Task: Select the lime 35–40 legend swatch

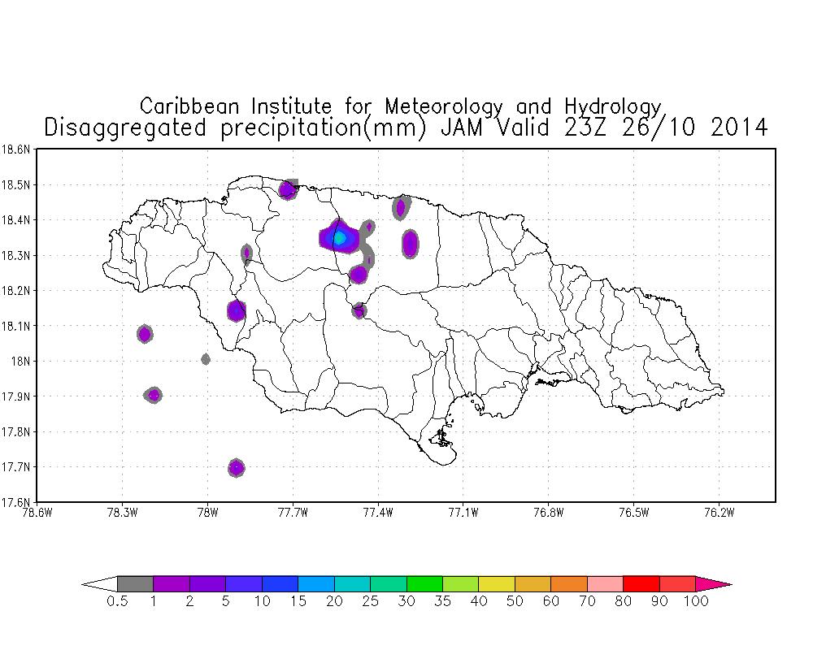Action: click(x=460, y=583)
